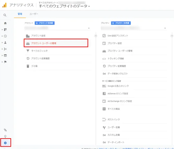Click the すべての商品 icon
The height and width of the screenshot is (149, 174).
tap(104, 109)
